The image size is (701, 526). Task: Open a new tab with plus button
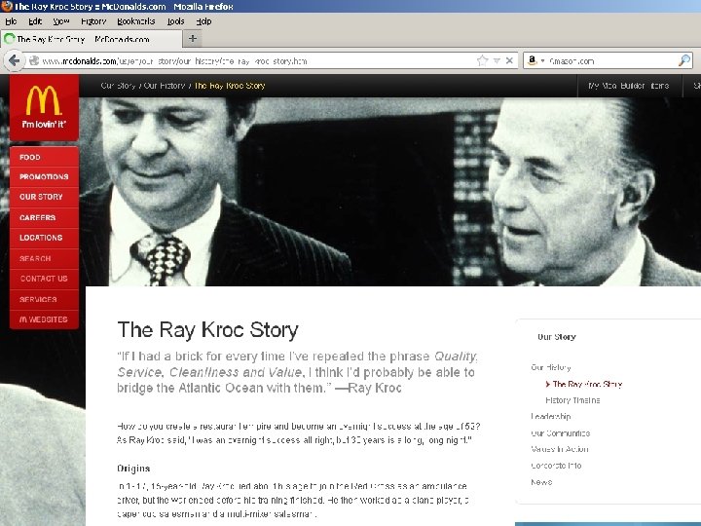193,39
